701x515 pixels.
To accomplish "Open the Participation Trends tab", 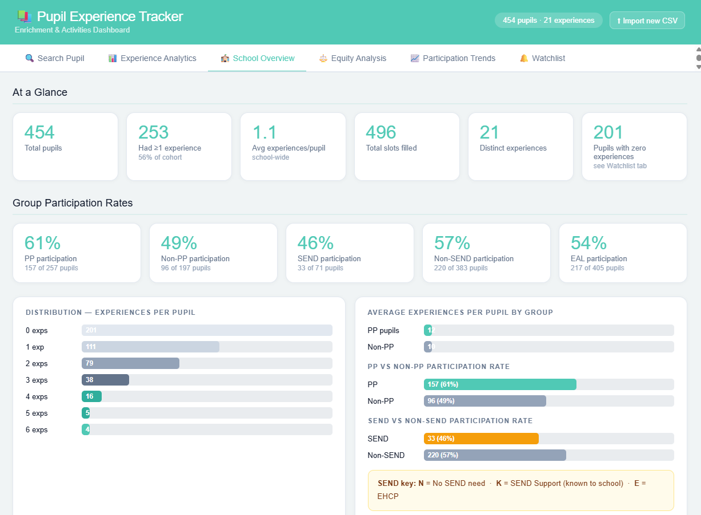I will pyautogui.click(x=459, y=58).
